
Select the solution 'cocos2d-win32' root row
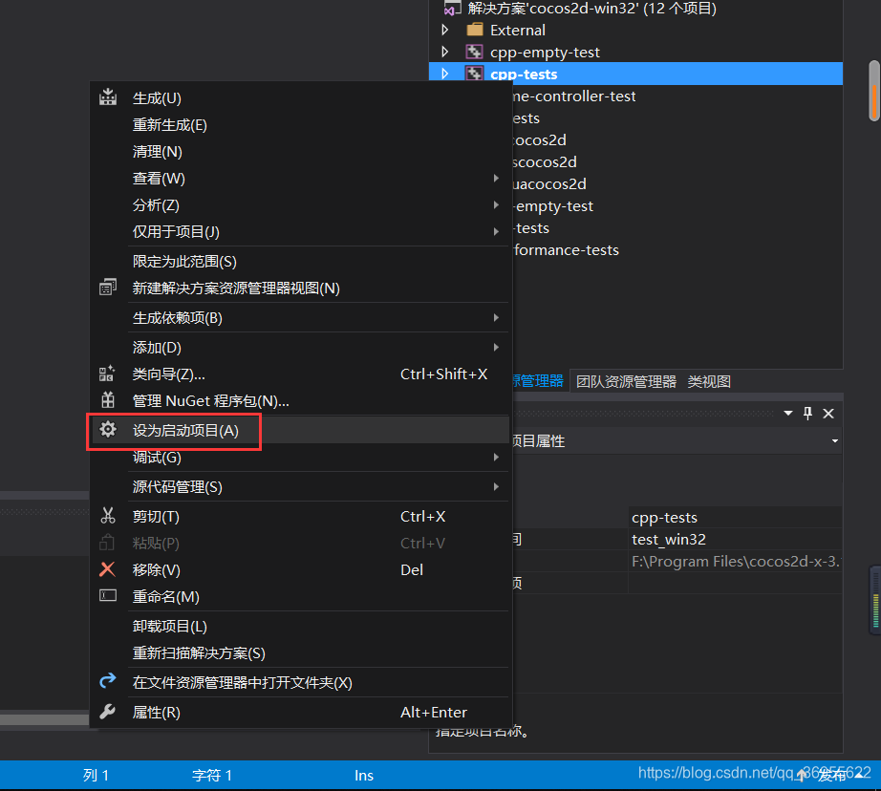point(635,9)
